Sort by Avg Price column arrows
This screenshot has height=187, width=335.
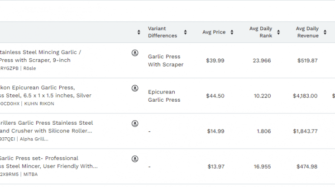point(232,32)
